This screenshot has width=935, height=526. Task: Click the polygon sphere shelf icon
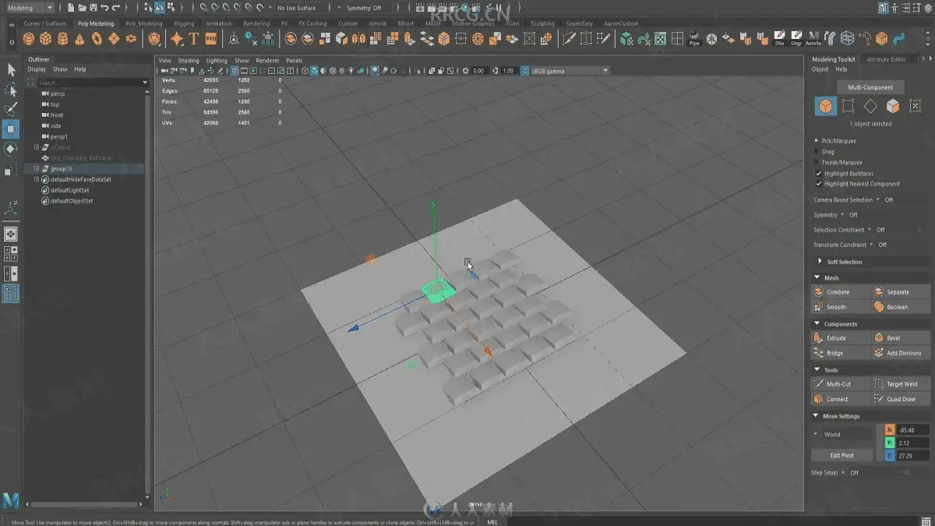tap(29, 39)
